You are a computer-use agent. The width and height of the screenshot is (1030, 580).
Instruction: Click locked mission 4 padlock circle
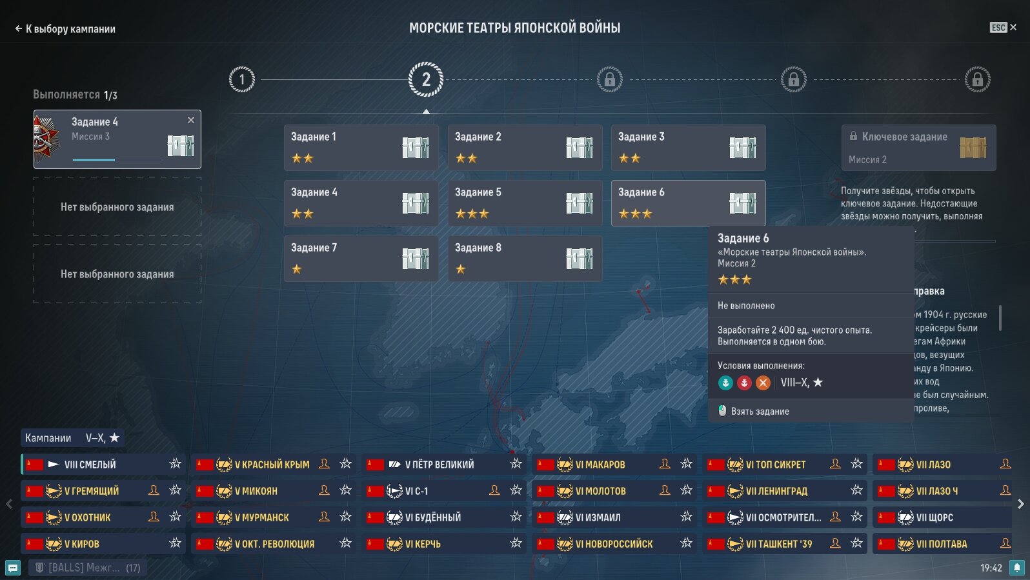point(794,79)
